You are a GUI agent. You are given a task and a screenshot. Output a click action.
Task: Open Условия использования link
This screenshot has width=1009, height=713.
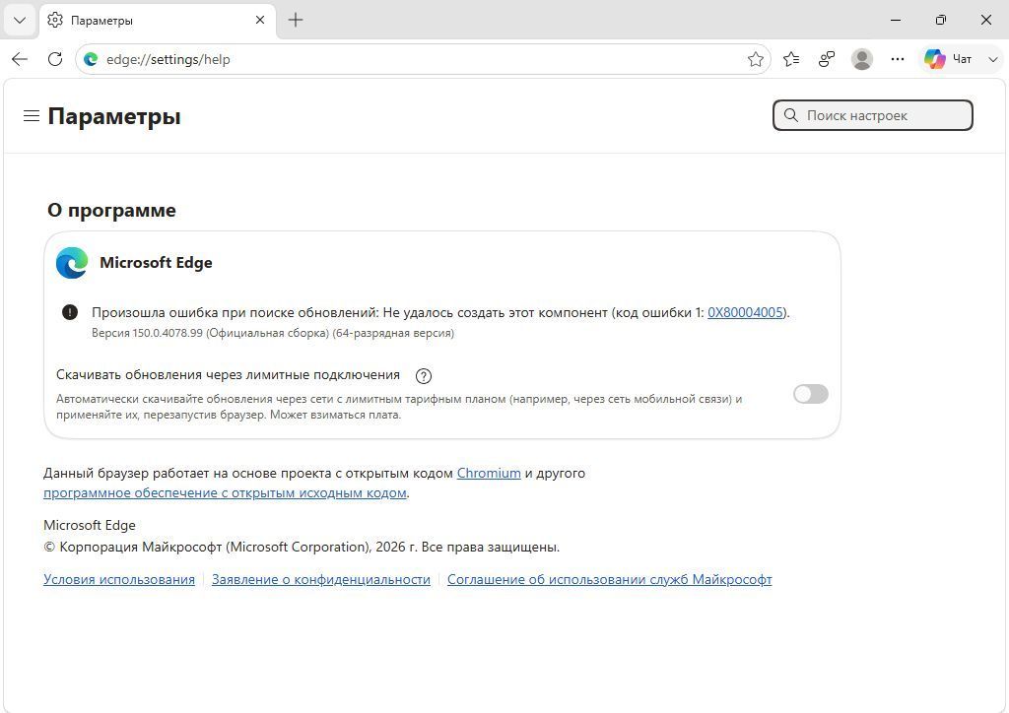pyautogui.click(x=119, y=579)
